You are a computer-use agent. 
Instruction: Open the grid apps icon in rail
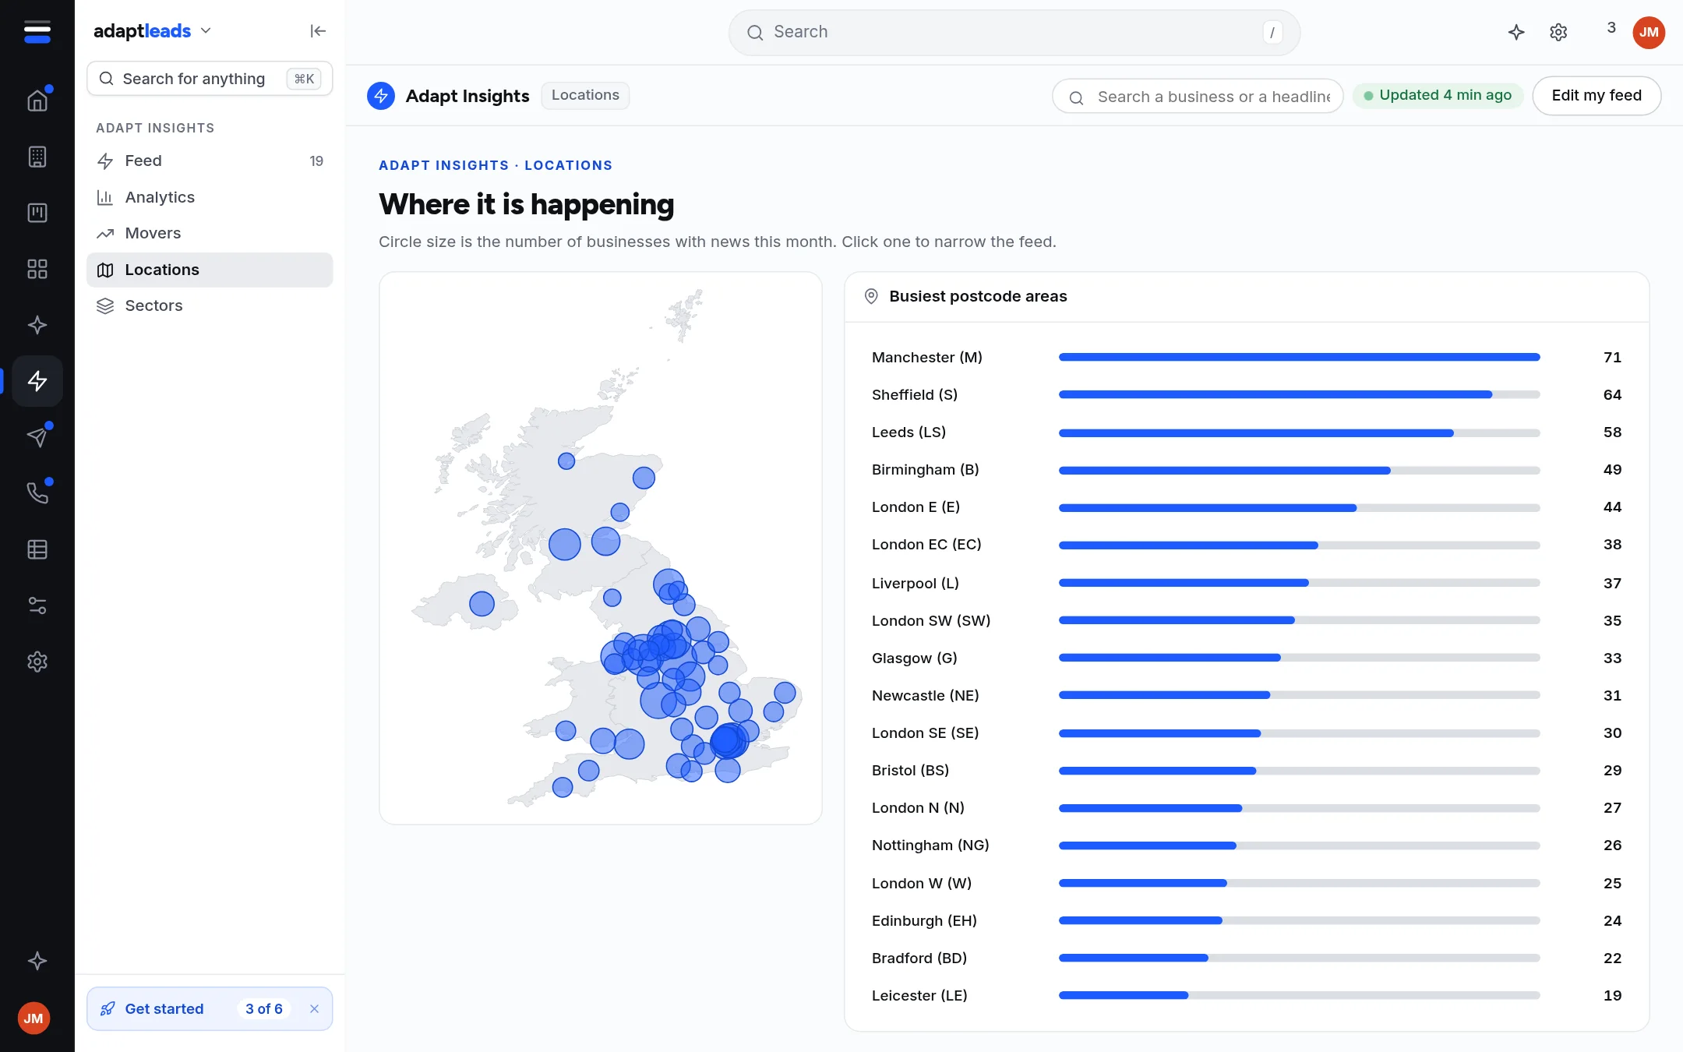(37, 269)
